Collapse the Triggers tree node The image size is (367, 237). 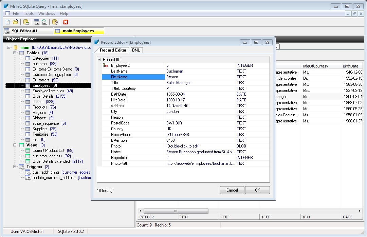pos(15,167)
